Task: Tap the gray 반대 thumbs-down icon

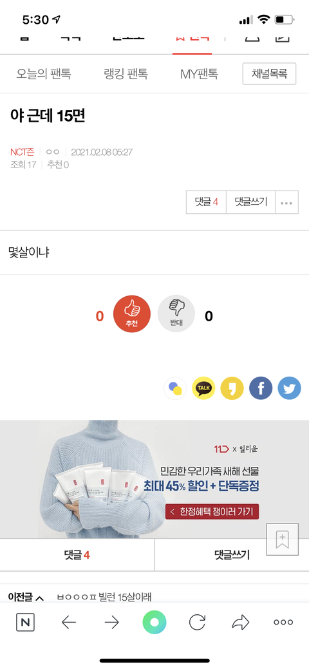Action: tap(176, 314)
